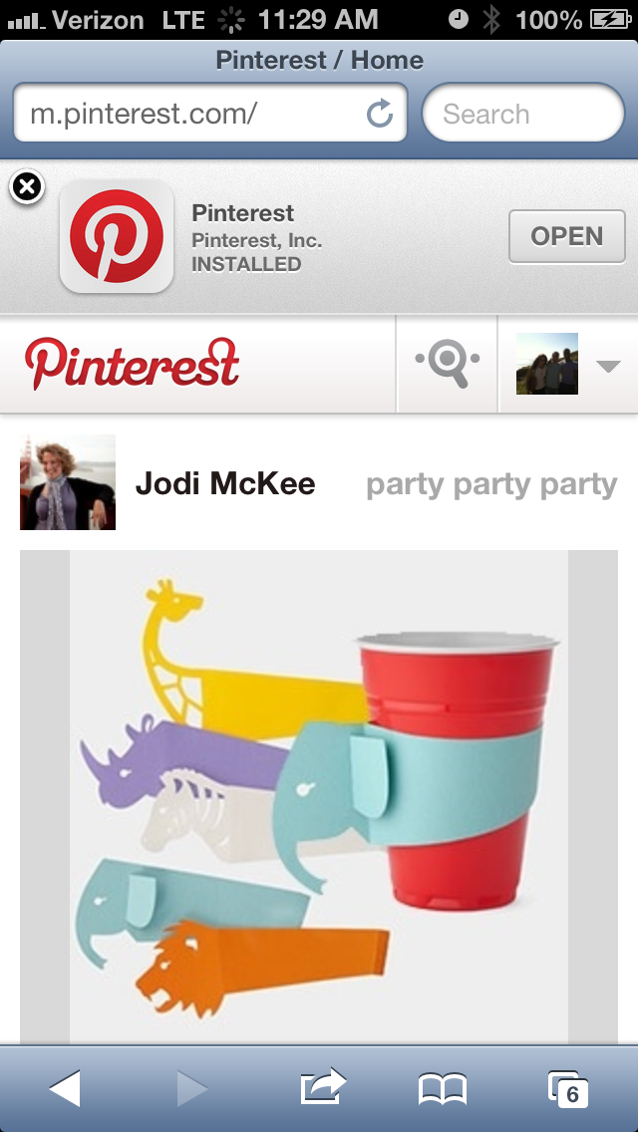The height and width of the screenshot is (1132, 638).
Task: Click the Pinterest script logo
Action: click(132, 363)
